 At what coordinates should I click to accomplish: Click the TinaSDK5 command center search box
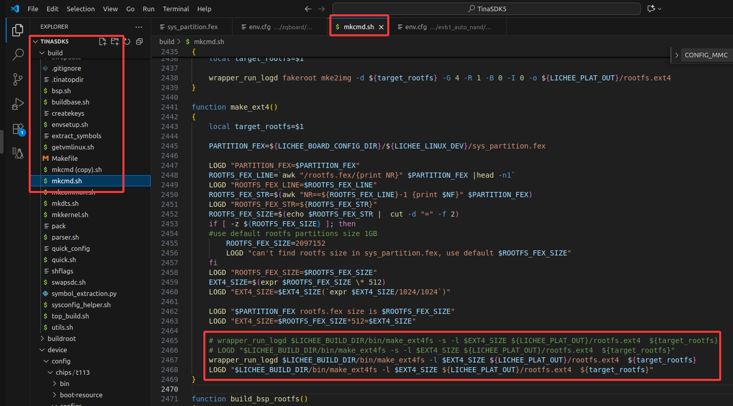tap(487, 9)
